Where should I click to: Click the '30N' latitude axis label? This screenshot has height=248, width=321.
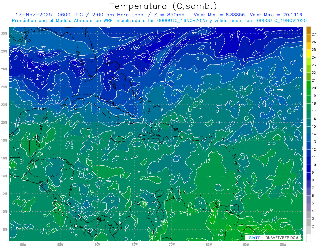point(4,33)
